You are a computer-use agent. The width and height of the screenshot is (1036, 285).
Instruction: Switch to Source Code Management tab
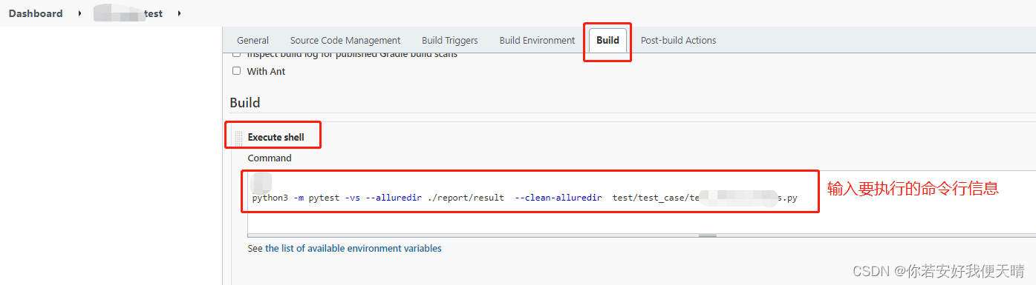[x=345, y=40]
